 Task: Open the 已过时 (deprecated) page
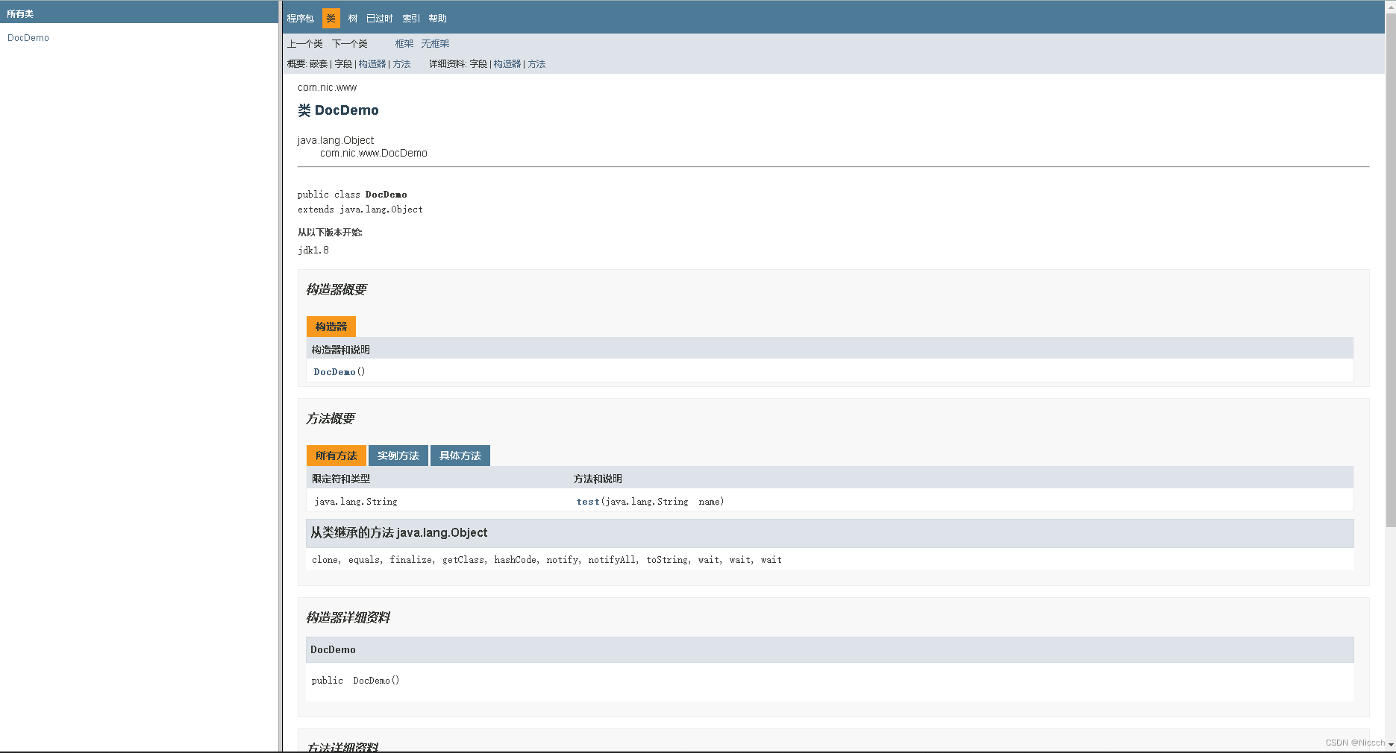[379, 18]
